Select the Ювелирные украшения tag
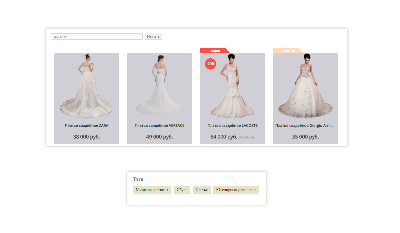The width and height of the screenshot is (400, 233). (236, 190)
